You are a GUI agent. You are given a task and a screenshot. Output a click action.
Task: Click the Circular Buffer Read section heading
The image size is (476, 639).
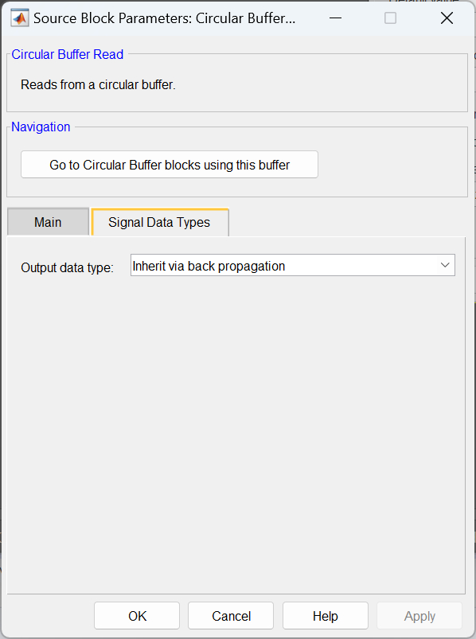(x=67, y=54)
